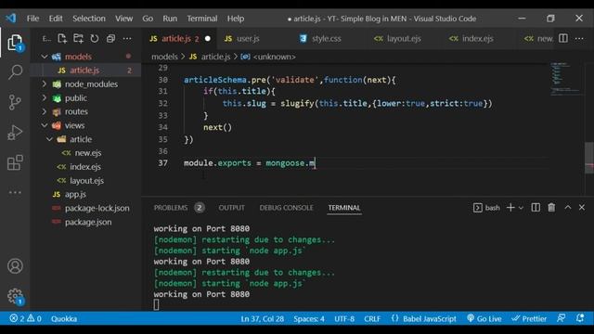Viewport: 594px width, 334px height.
Task: Open the Accounts menu icon
Action: point(15,266)
